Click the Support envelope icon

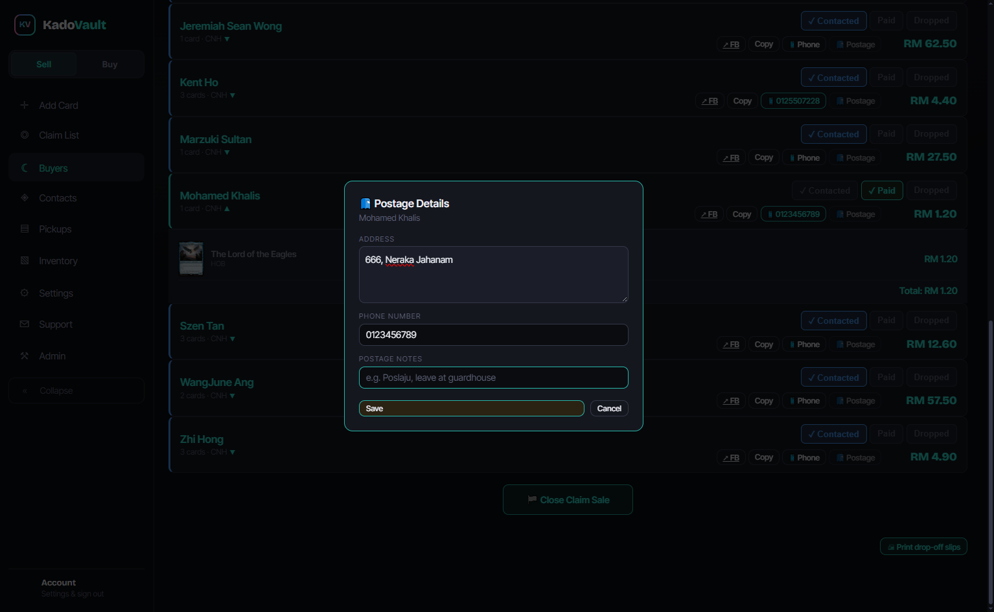click(25, 324)
